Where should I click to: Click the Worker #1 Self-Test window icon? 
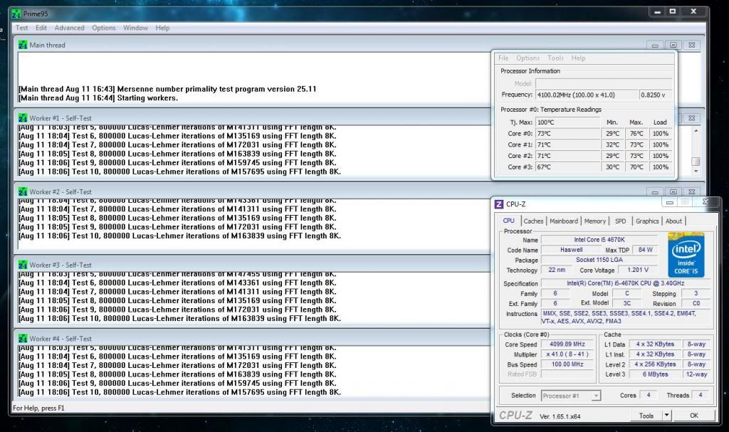[x=23, y=118]
